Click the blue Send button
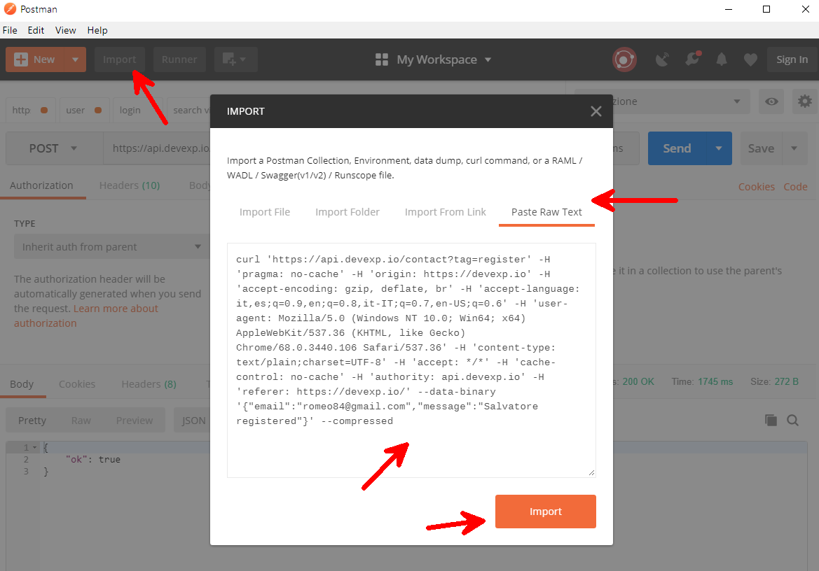Viewport: 819px width, 571px height. (677, 148)
